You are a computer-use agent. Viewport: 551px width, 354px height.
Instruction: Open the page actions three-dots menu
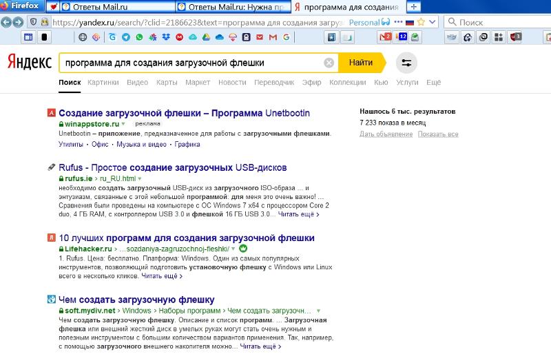398,22
